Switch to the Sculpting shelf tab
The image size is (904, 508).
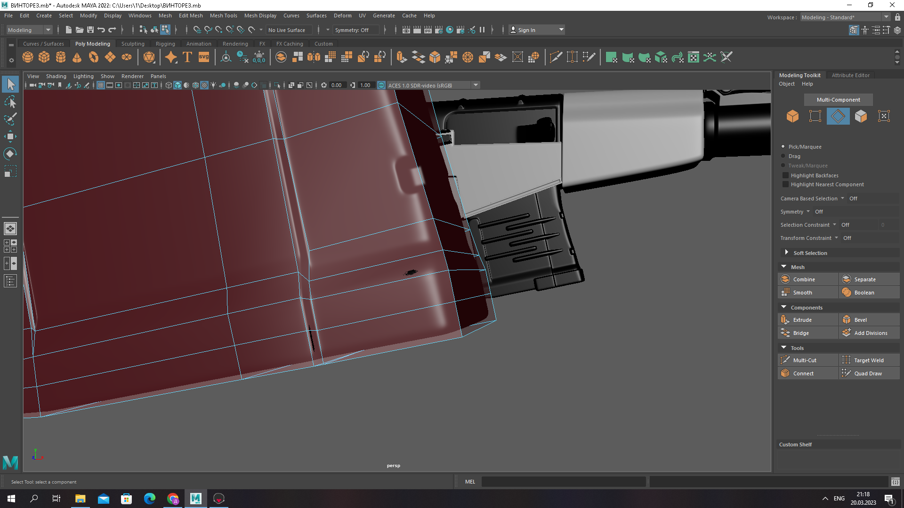click(x=133, y=44)
